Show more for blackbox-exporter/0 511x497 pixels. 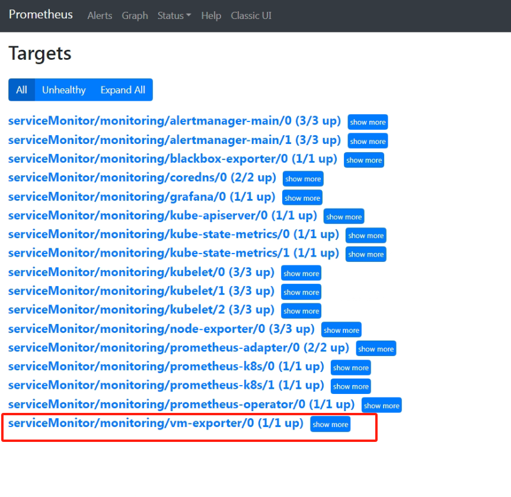(x=364, y=160)
